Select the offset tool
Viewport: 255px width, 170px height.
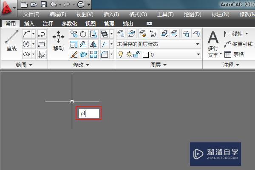tap(83, 44)
